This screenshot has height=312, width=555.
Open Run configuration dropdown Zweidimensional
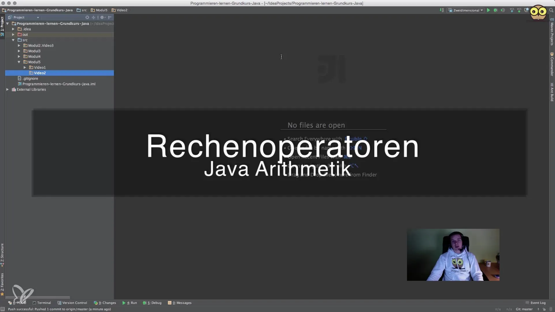pyautogui.click(x=466, y=10)
